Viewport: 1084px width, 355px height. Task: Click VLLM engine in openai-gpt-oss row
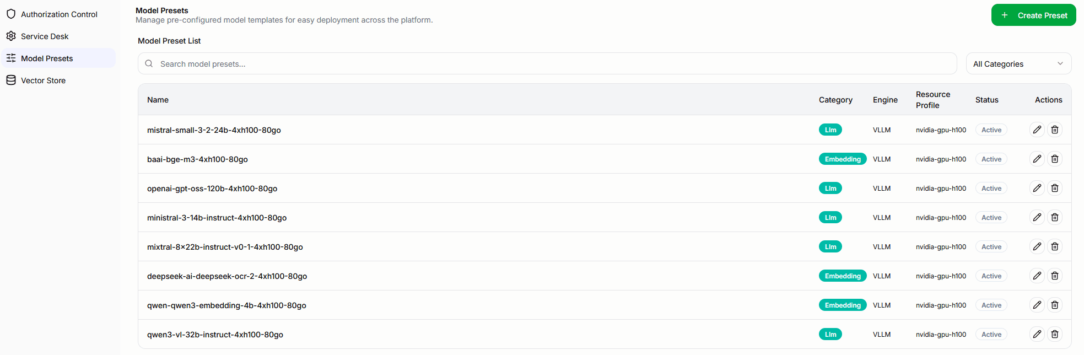pos(882,189)
